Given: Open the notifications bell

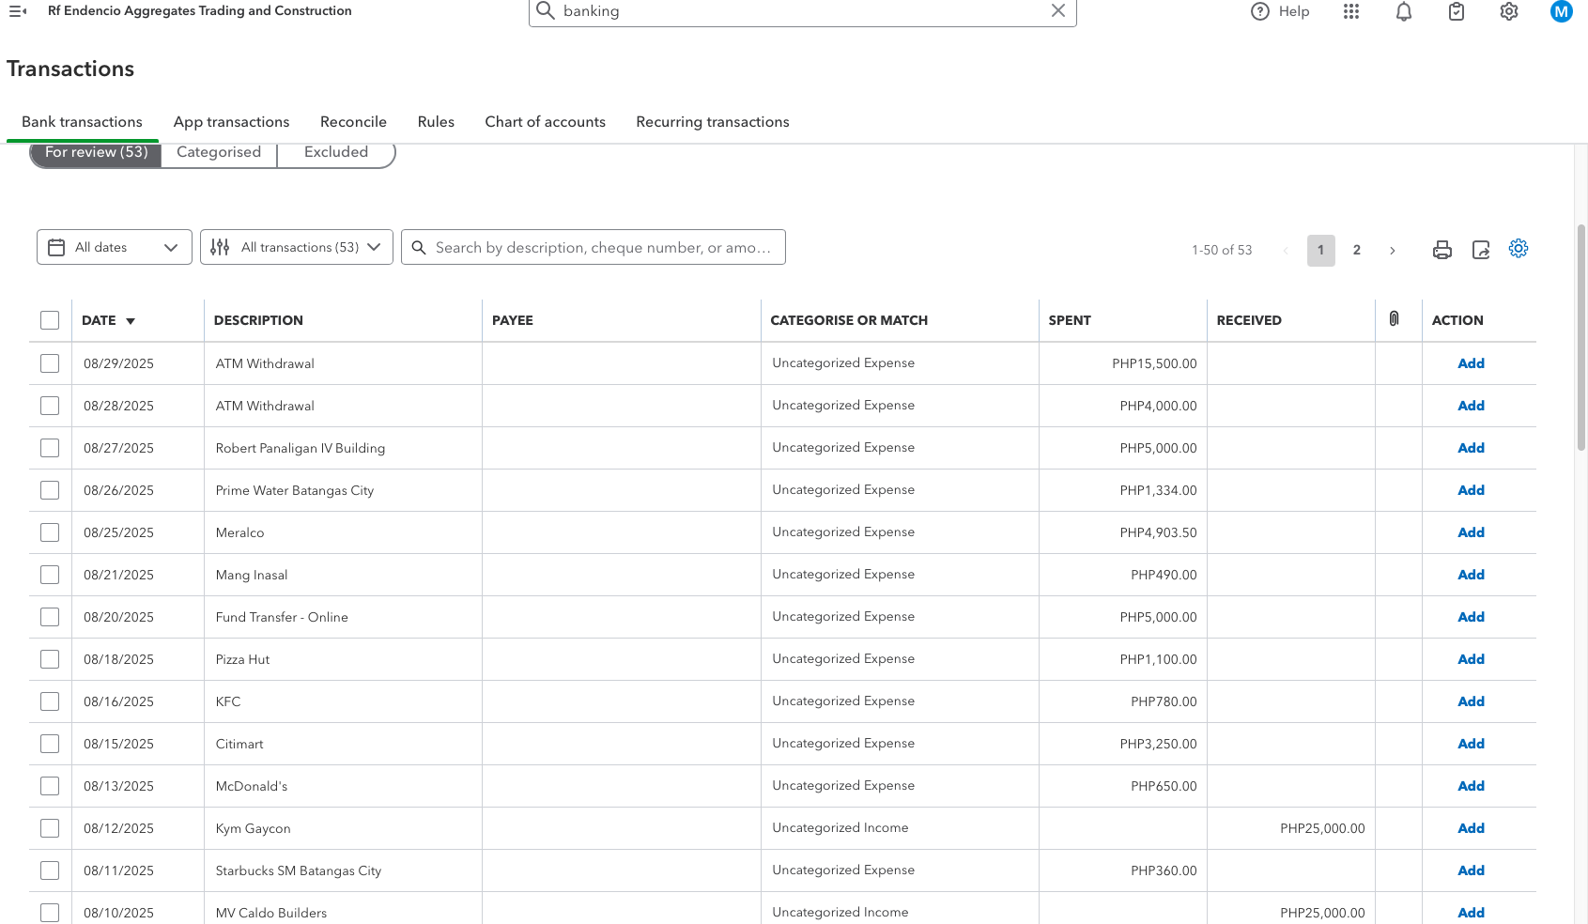Looking at the screenshot, I should (1404, 11).
